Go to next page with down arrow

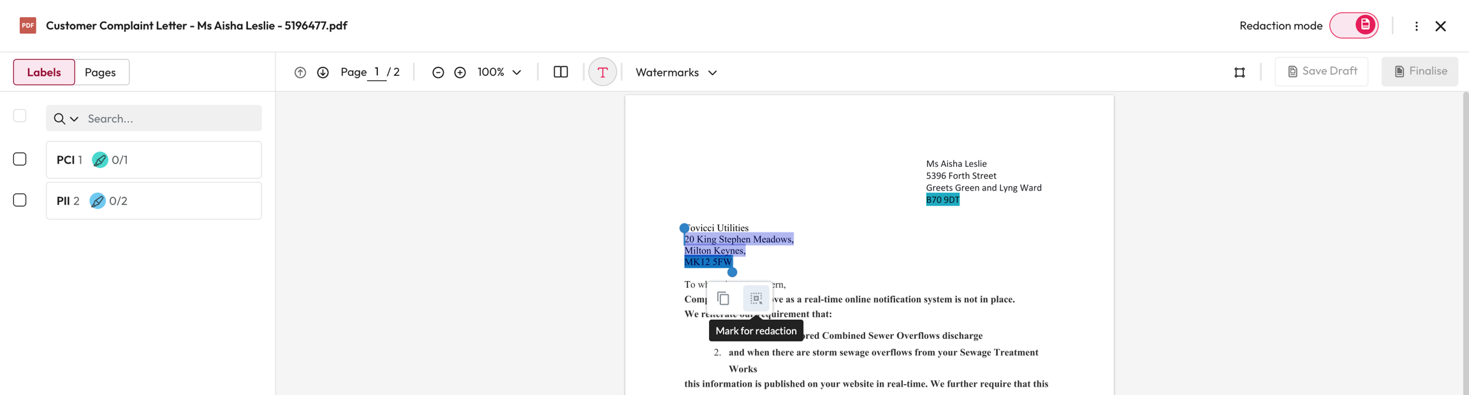pyautogui.click(x=323, y=73)
